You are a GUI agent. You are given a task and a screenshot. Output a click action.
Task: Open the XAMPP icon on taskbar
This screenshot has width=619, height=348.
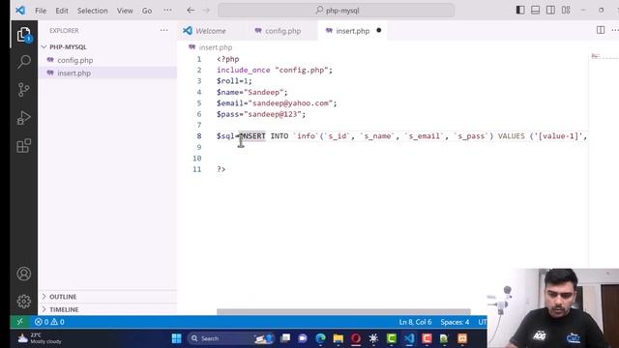(462, 338)
